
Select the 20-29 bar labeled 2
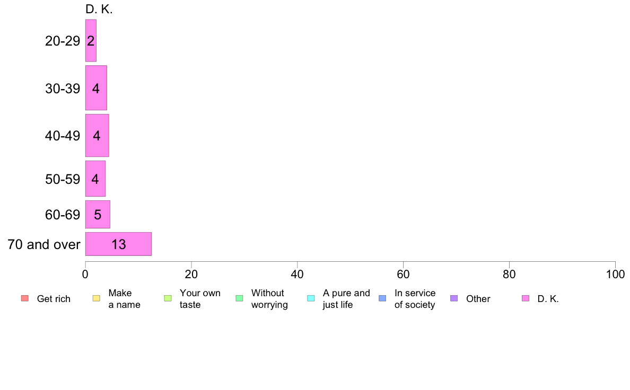pos(91,41)
